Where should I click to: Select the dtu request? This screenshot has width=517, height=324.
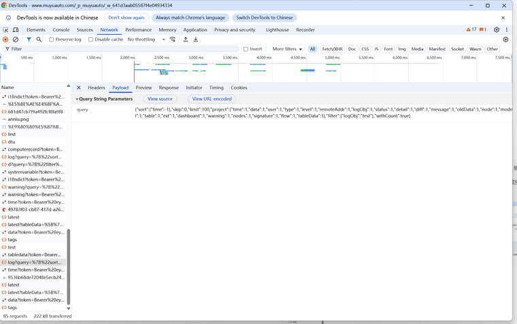point(33,142)
